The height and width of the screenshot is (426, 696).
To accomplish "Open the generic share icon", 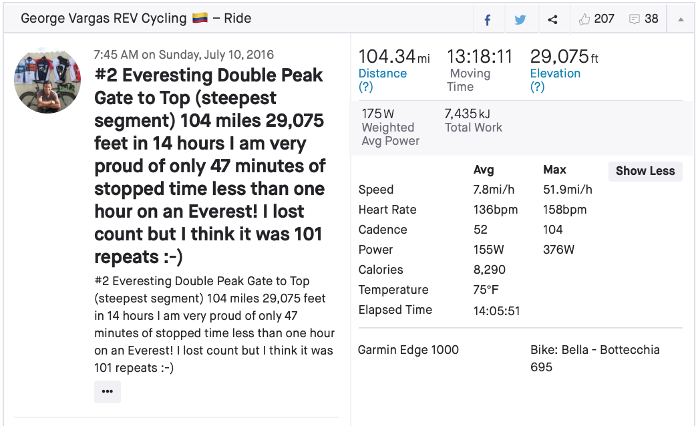I will coord(552,19).
